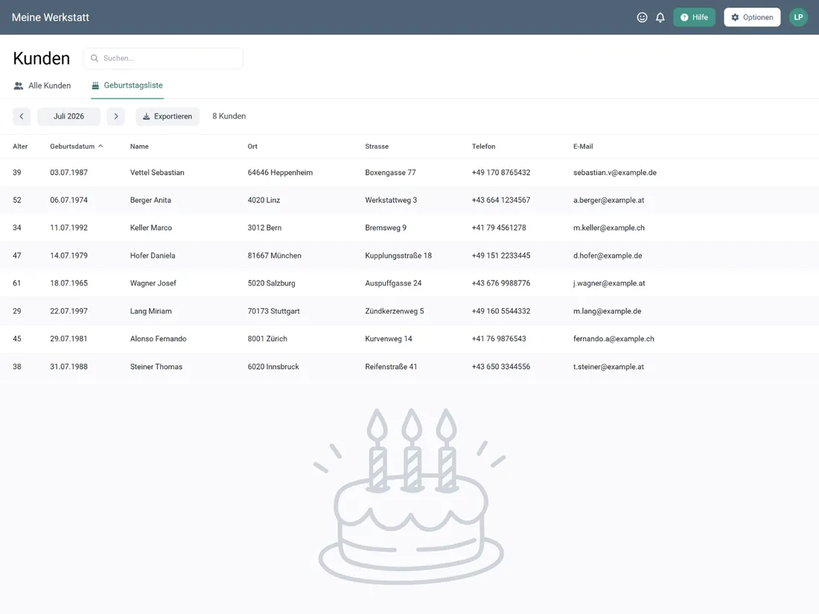
Task: Click the LP user avatar
Action: pos(798,17)
